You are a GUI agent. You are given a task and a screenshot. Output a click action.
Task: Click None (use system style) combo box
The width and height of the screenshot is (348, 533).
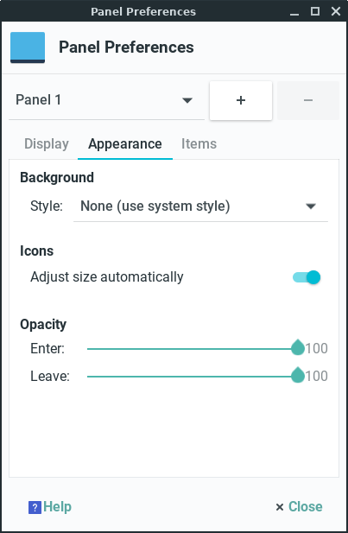point(201,206)
